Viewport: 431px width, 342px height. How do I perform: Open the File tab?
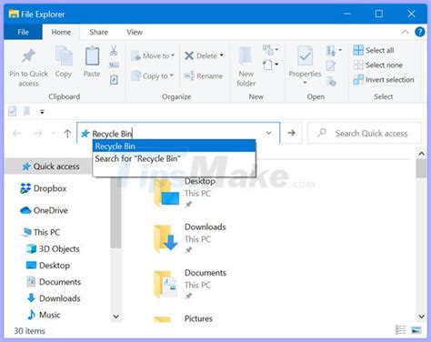click(23, 32)
